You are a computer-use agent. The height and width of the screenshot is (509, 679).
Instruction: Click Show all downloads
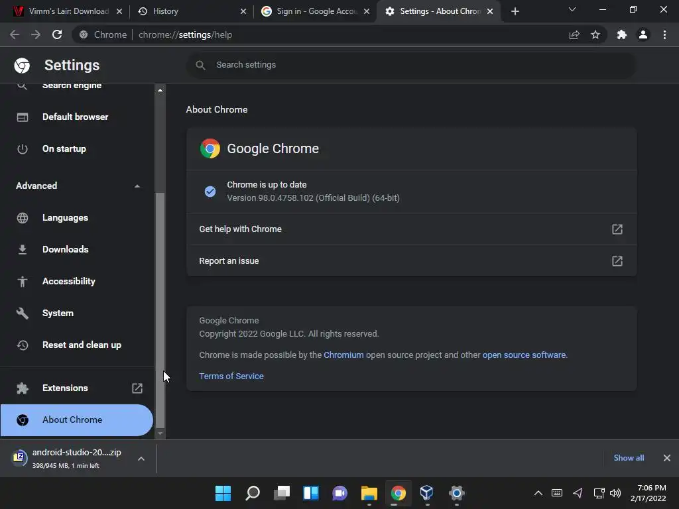[x=629, y=458]
